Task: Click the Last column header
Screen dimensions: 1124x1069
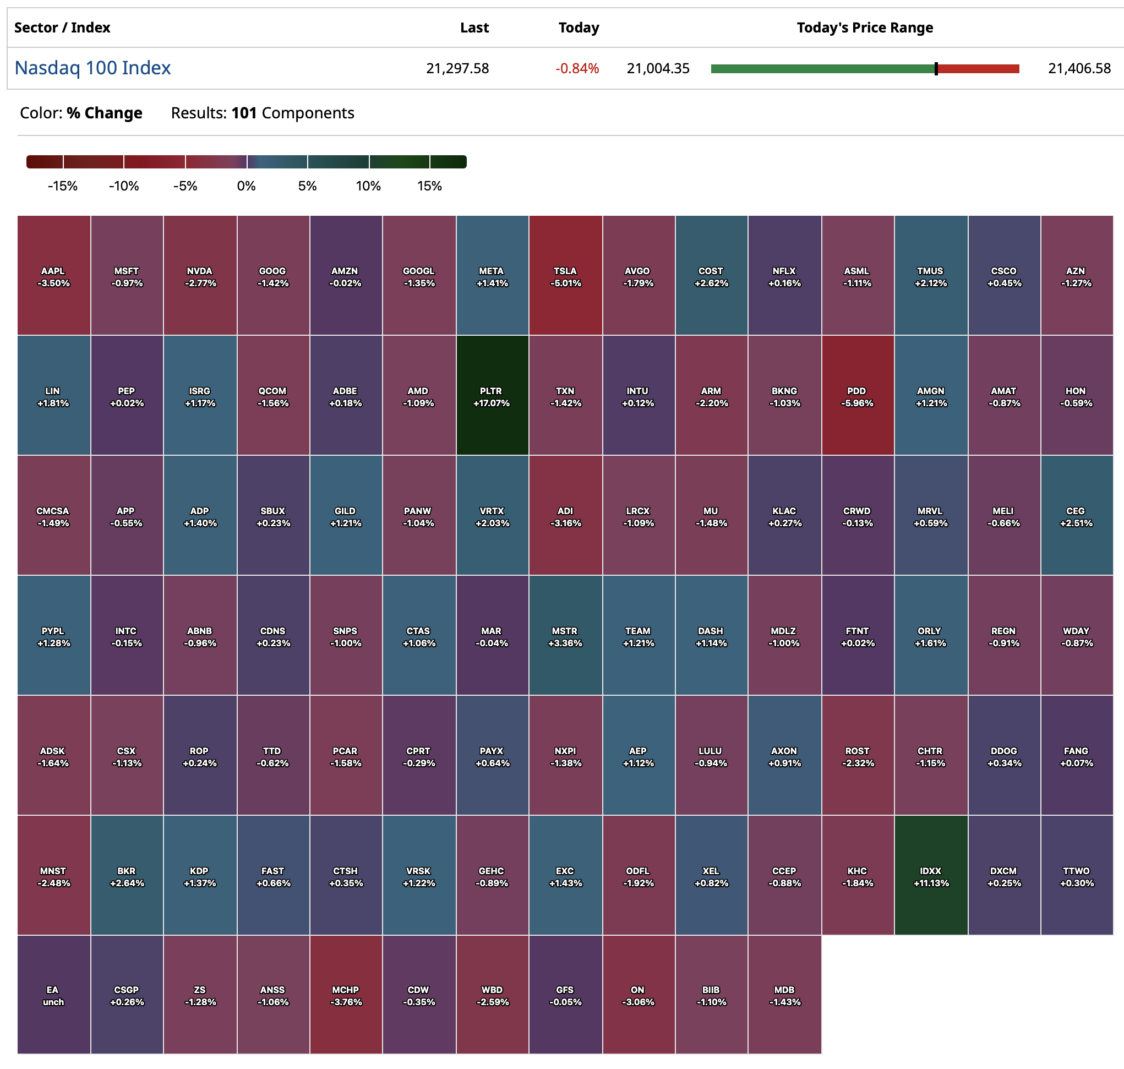Action: [474, 28]
